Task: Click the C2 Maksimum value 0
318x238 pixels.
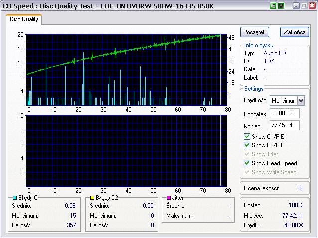Action: coord(152,215)
